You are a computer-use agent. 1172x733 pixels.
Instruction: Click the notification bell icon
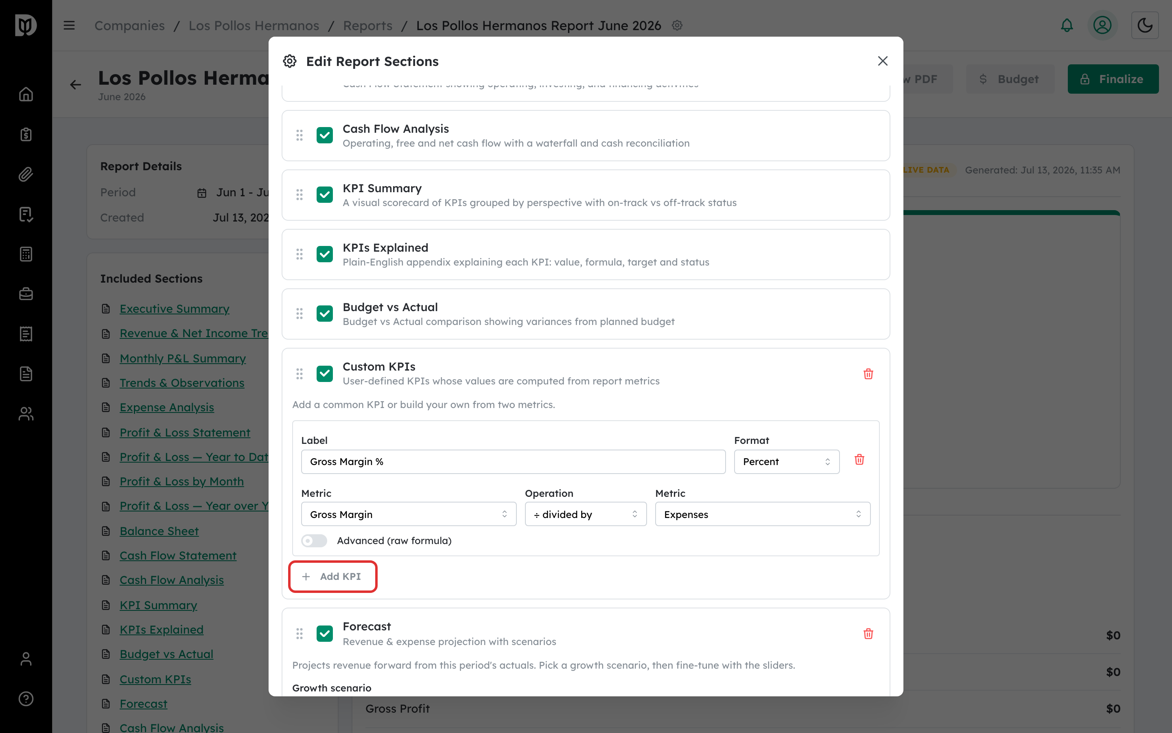click(1067, 25)
